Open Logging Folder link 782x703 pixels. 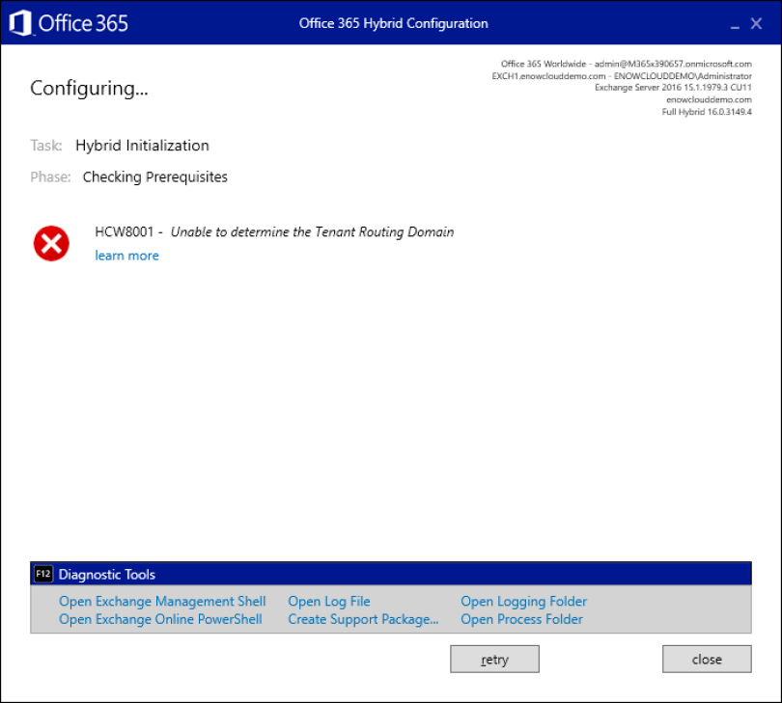click(x=523, y=602)
